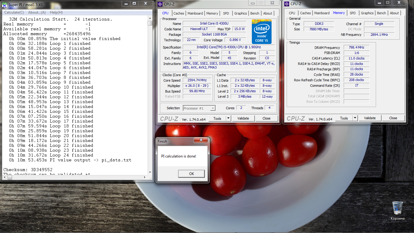Viewport: 414px width, 233px height.
Task: Switch to Memory tab in left CPU-Z
Action: click(x=212, y=13)
